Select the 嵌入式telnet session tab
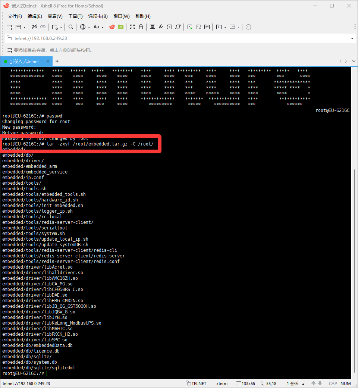Viewport: 358px width, 388px height. click(x=24, y=61)
